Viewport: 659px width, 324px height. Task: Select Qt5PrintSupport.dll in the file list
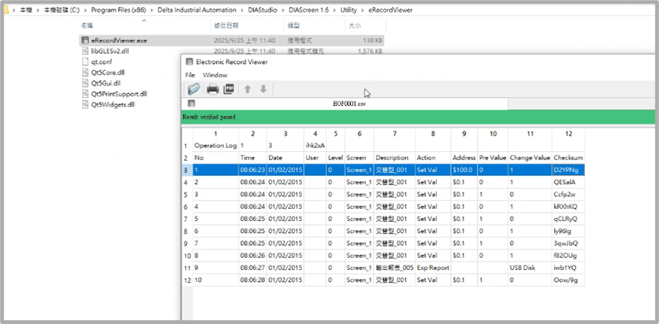(x=119, y=94)
